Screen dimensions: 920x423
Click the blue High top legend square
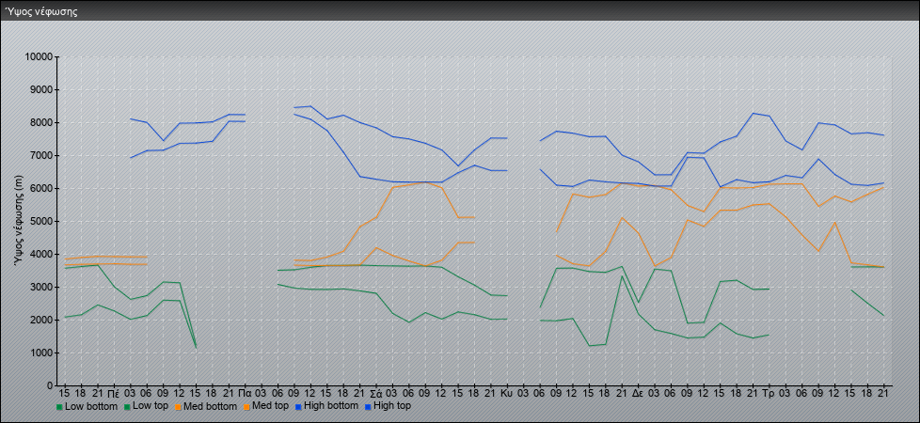pos(367,407)
